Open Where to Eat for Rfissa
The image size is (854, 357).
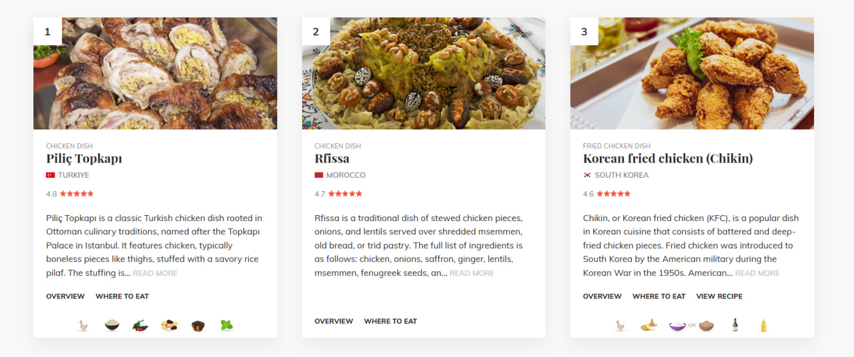coord(390,321)
